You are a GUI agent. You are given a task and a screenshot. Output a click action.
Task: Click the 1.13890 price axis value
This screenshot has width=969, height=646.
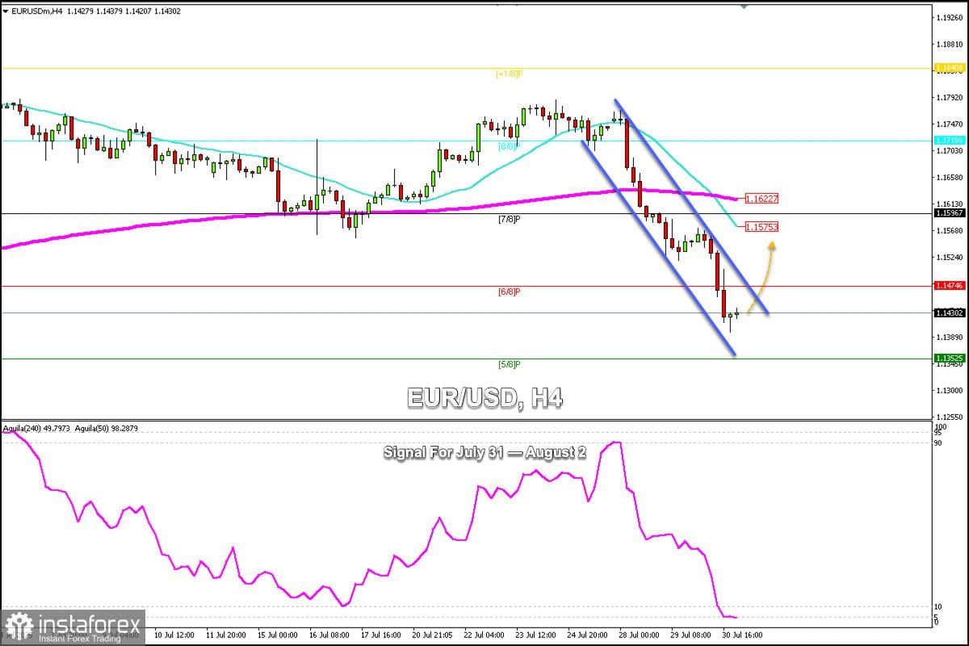click(x=950, y=337)
